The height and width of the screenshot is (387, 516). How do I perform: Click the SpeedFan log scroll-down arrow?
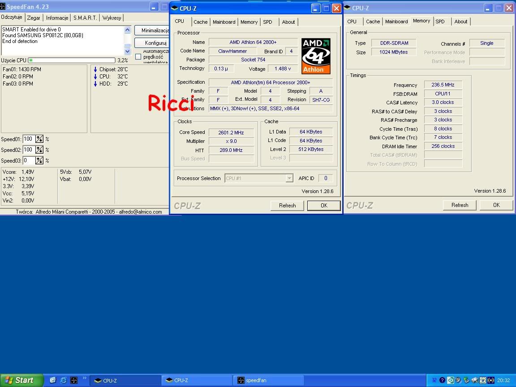point(128,52)
